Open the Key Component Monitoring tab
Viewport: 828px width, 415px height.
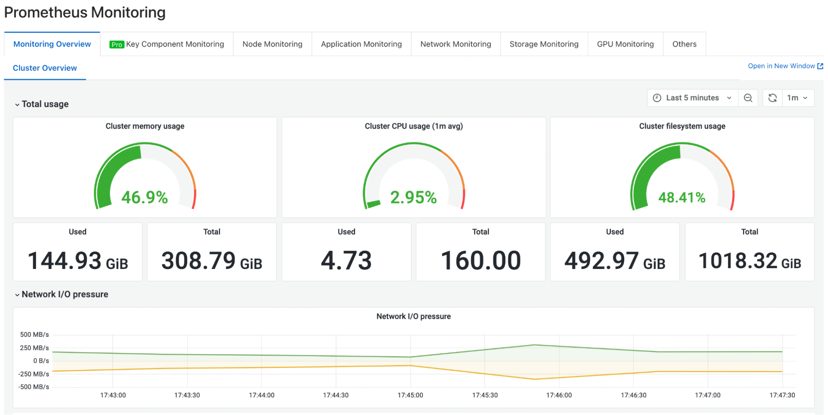coord(167,44)
